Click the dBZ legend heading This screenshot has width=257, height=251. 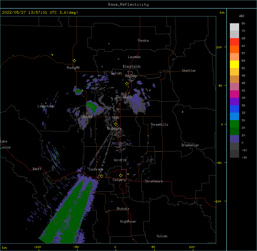point(241,16)
